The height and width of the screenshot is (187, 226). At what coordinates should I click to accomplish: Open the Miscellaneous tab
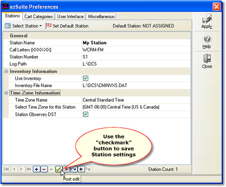pos(101,16)
